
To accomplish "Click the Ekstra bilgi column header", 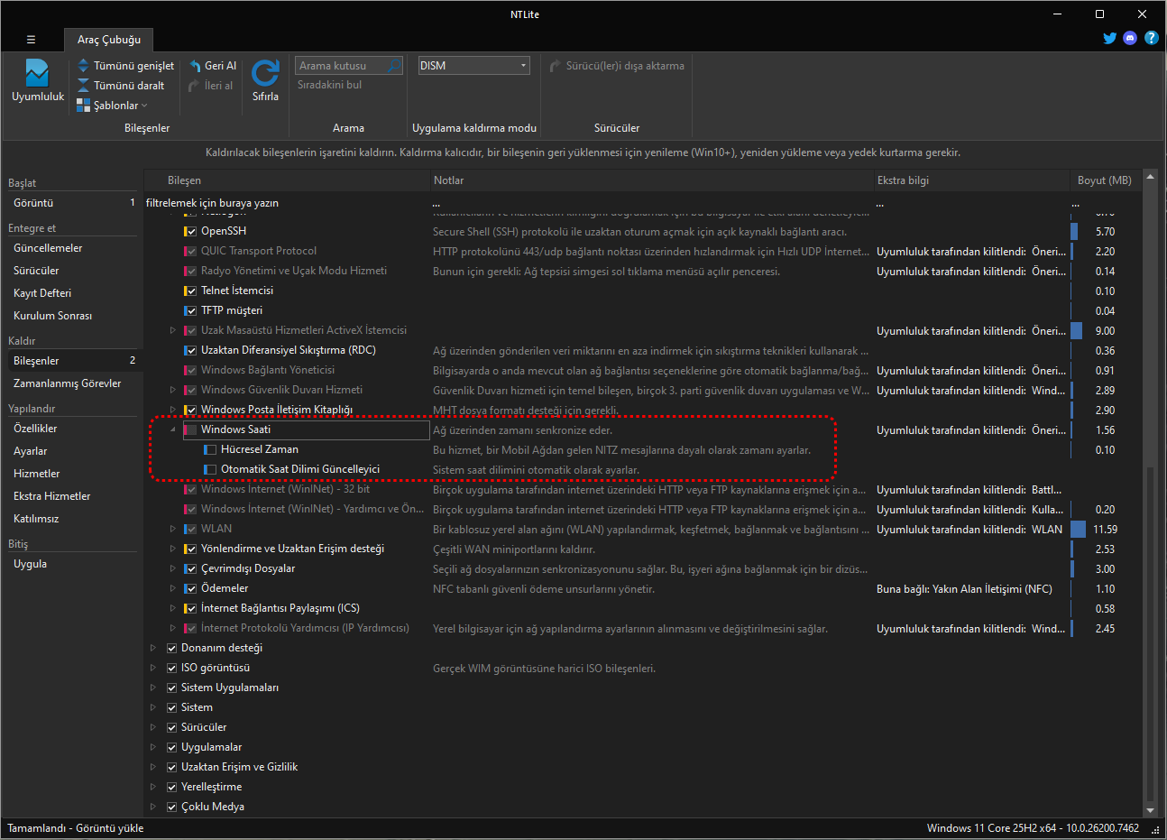I will point(971,180).
